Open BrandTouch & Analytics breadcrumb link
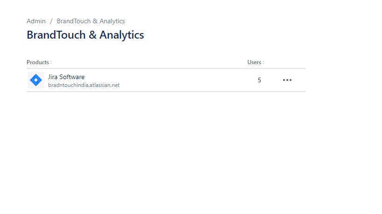382x214 pixels. coord(91,21)
